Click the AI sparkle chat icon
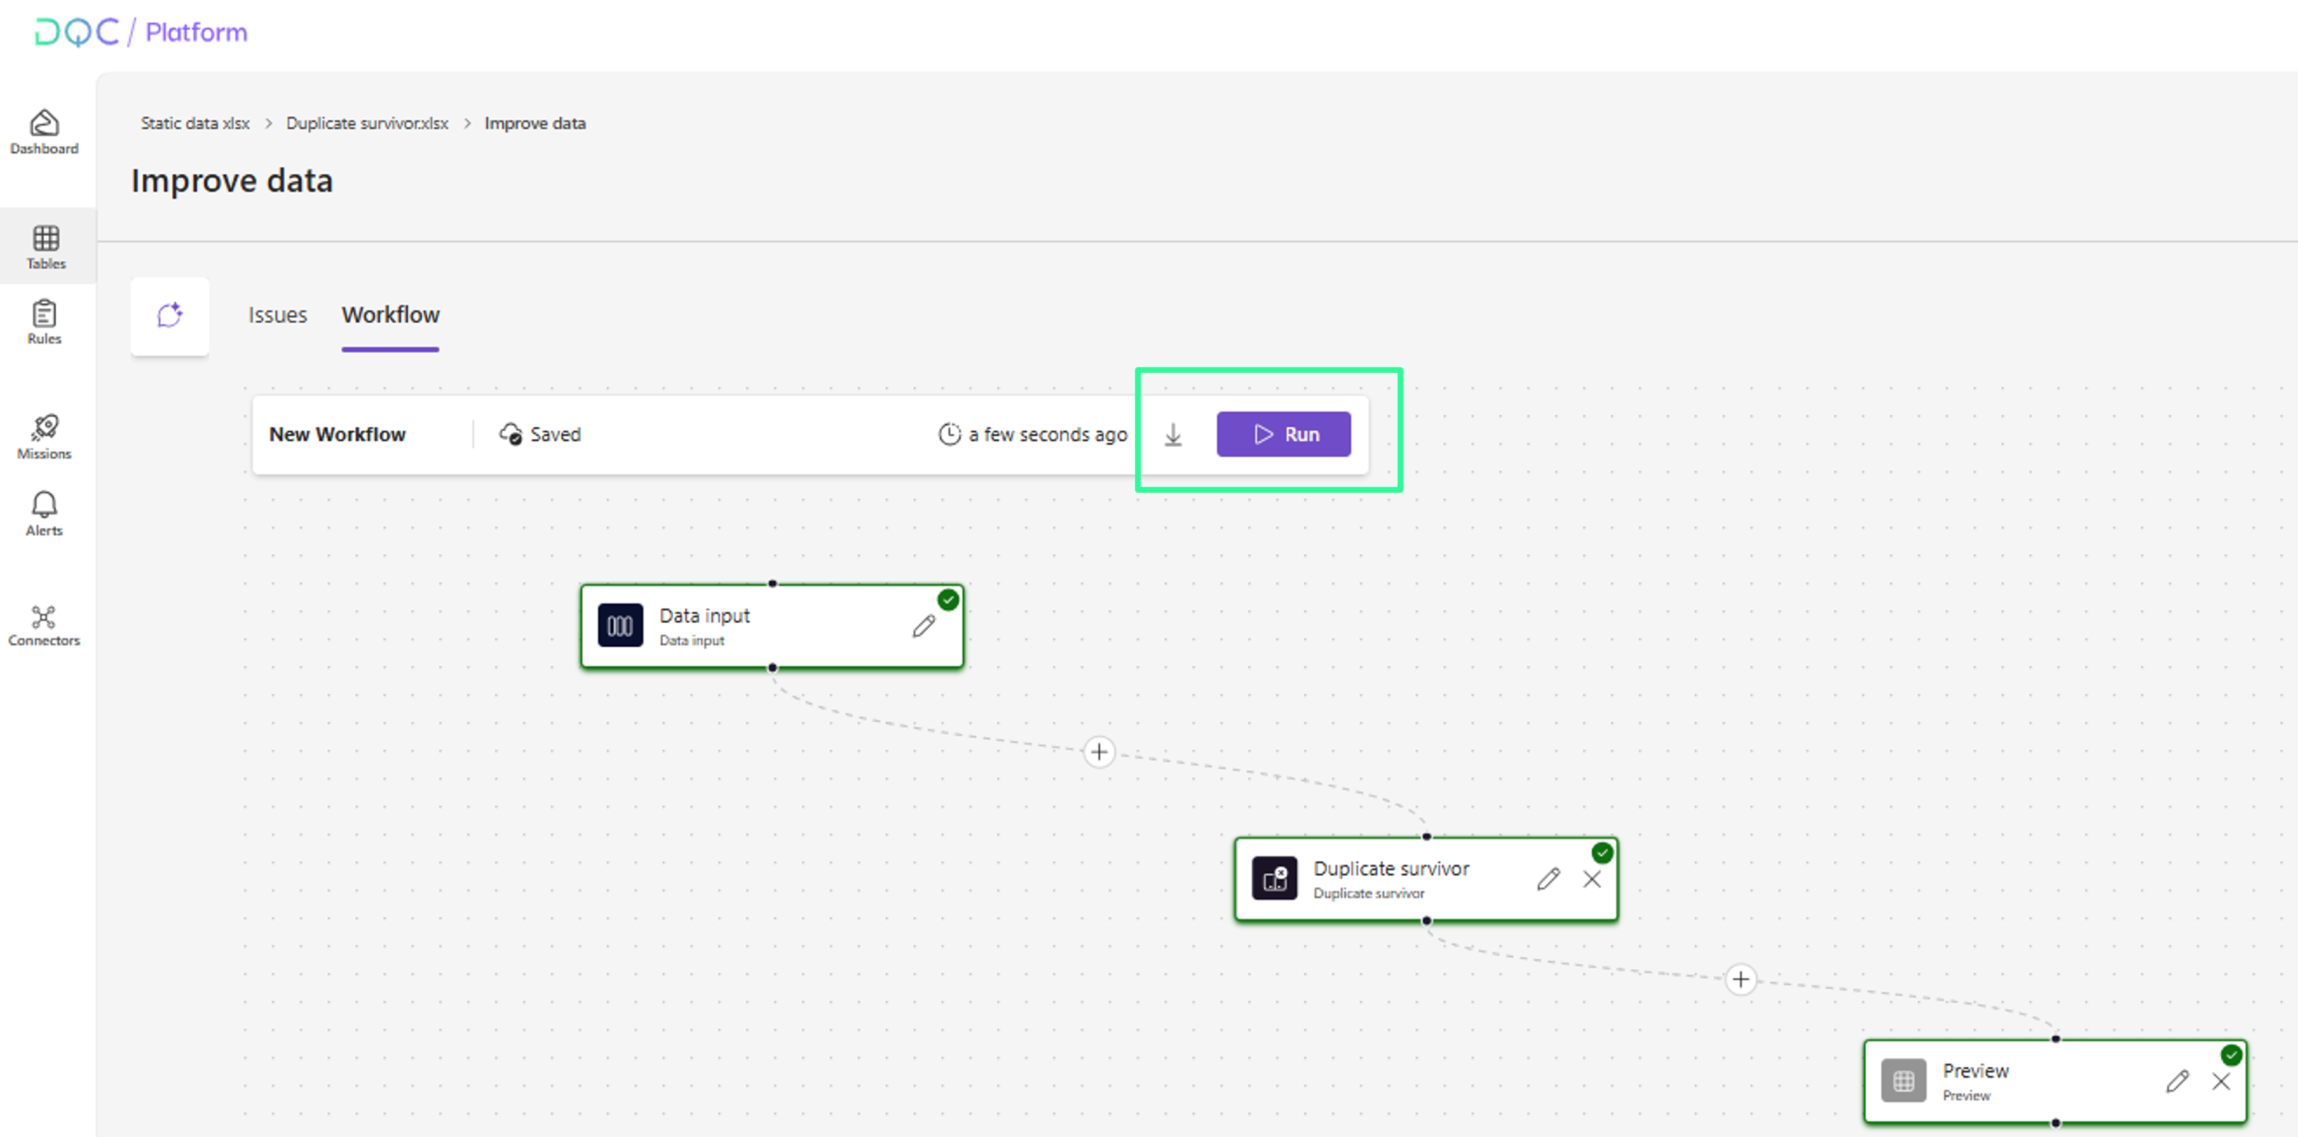The width and height of the screenshot is (2298, 1137). 169,315
